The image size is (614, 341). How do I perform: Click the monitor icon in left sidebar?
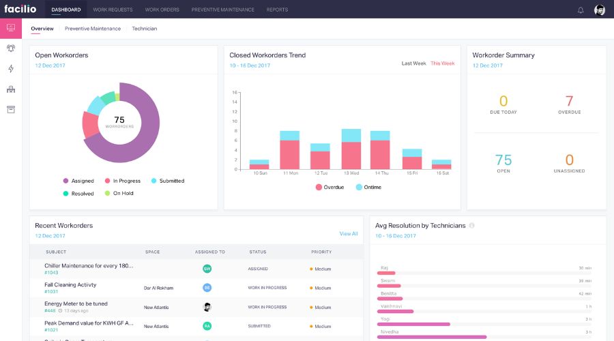point(11,28)
